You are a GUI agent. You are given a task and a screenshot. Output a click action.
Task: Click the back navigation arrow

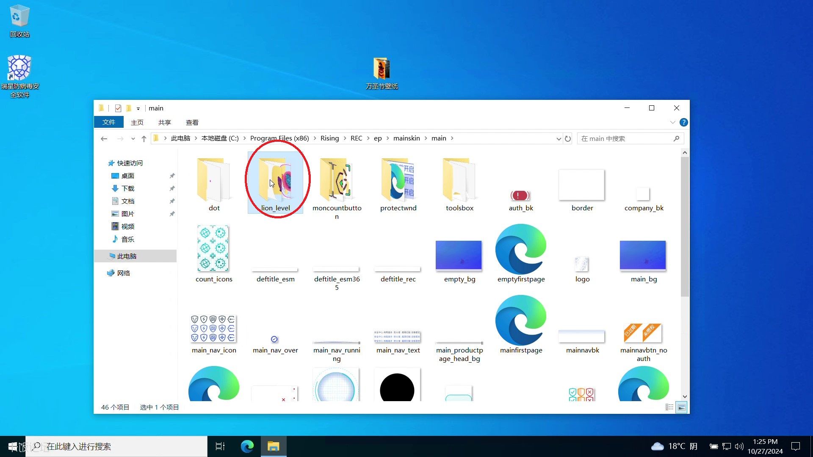104,138
